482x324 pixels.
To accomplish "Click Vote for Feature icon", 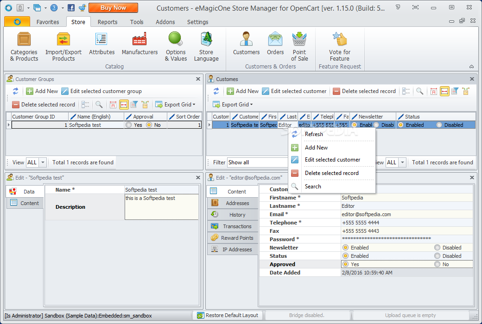I will tap(340, 47).
